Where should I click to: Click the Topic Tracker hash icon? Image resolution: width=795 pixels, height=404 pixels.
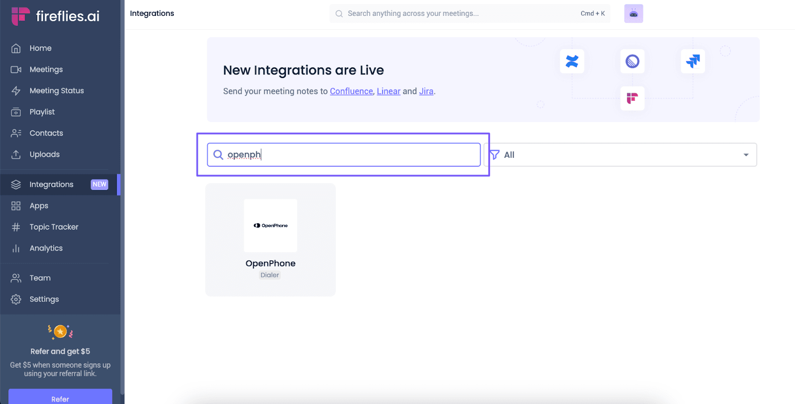(x=16, y=227)
